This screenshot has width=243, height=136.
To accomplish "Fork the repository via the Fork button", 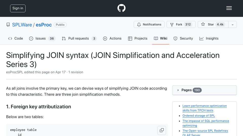I will click(x=181, y=24).
